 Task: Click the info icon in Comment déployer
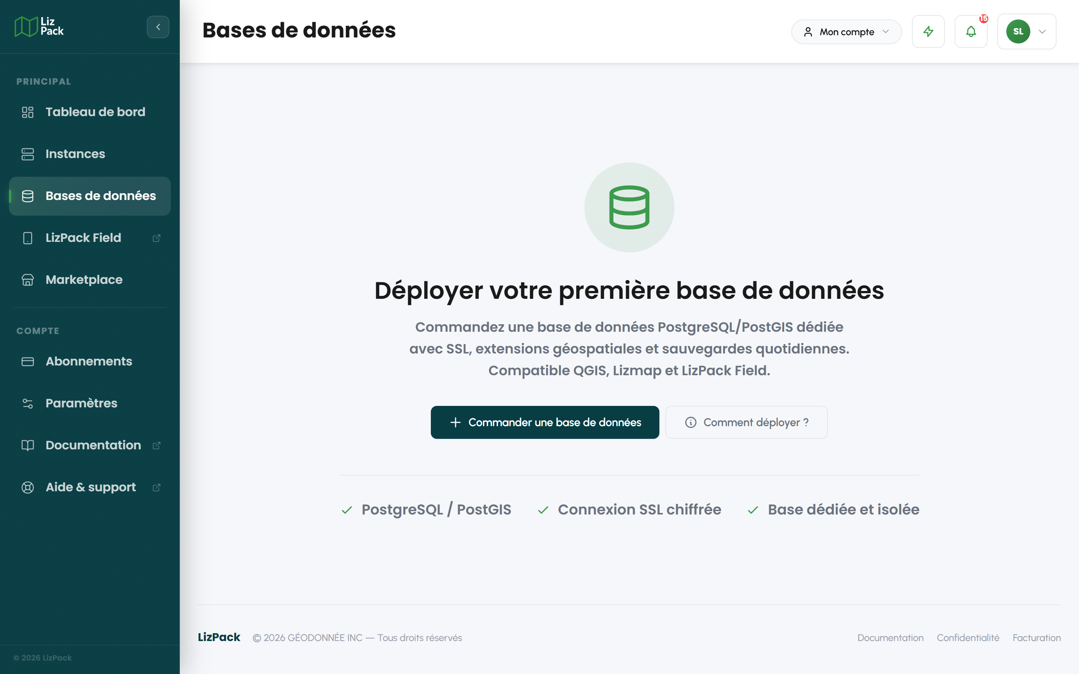coord(690,422)
